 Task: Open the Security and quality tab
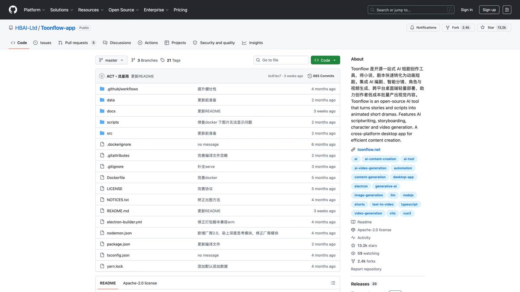coord(214,43)
